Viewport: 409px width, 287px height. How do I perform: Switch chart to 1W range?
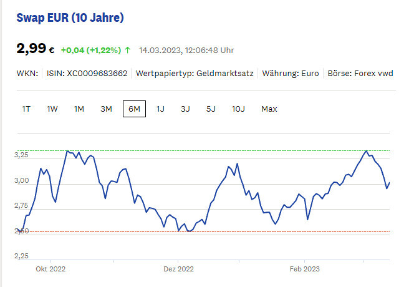tap(52, 109)
